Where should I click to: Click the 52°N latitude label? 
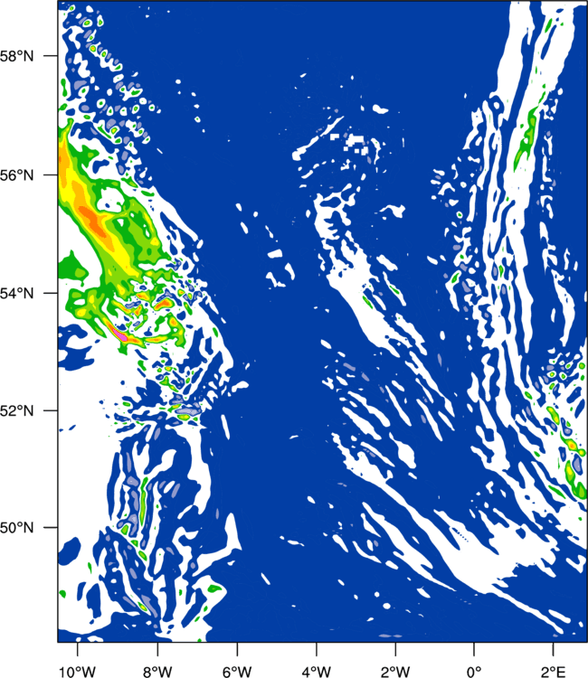point(17,410)
